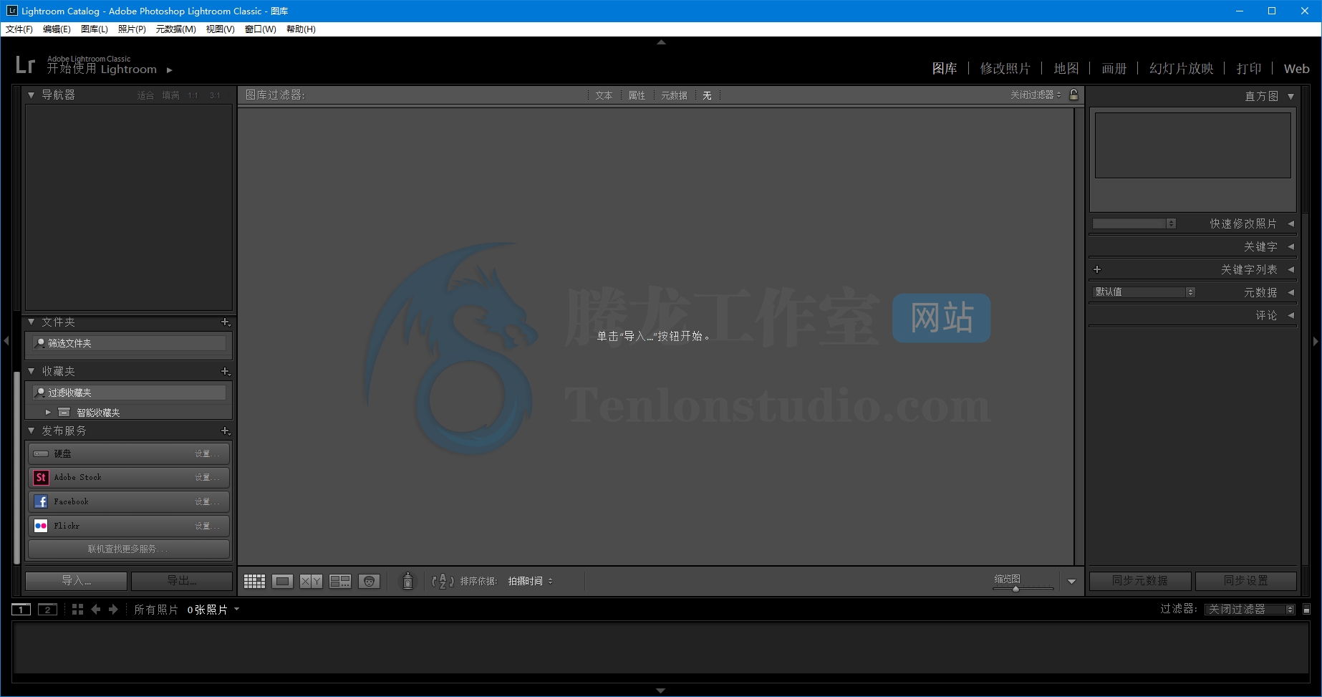This screenshot has width=1322, height=697.
Task: Expand the 快速修改照片 panel
Action: (1290, 223)
